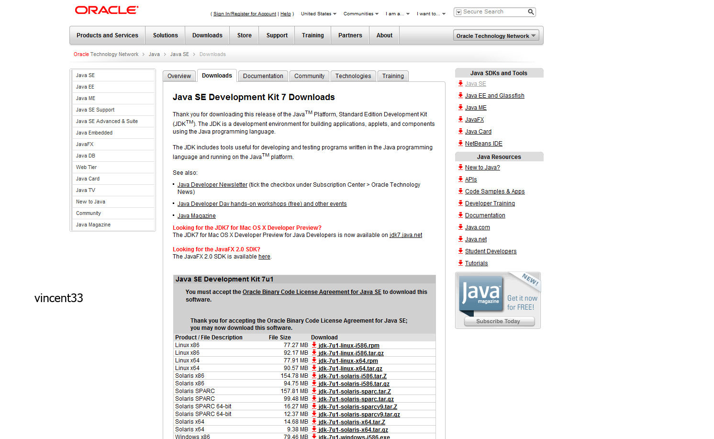Select Java Embedded in left sidebar
This screenshot has height=439, width=714.
(113, 133)
